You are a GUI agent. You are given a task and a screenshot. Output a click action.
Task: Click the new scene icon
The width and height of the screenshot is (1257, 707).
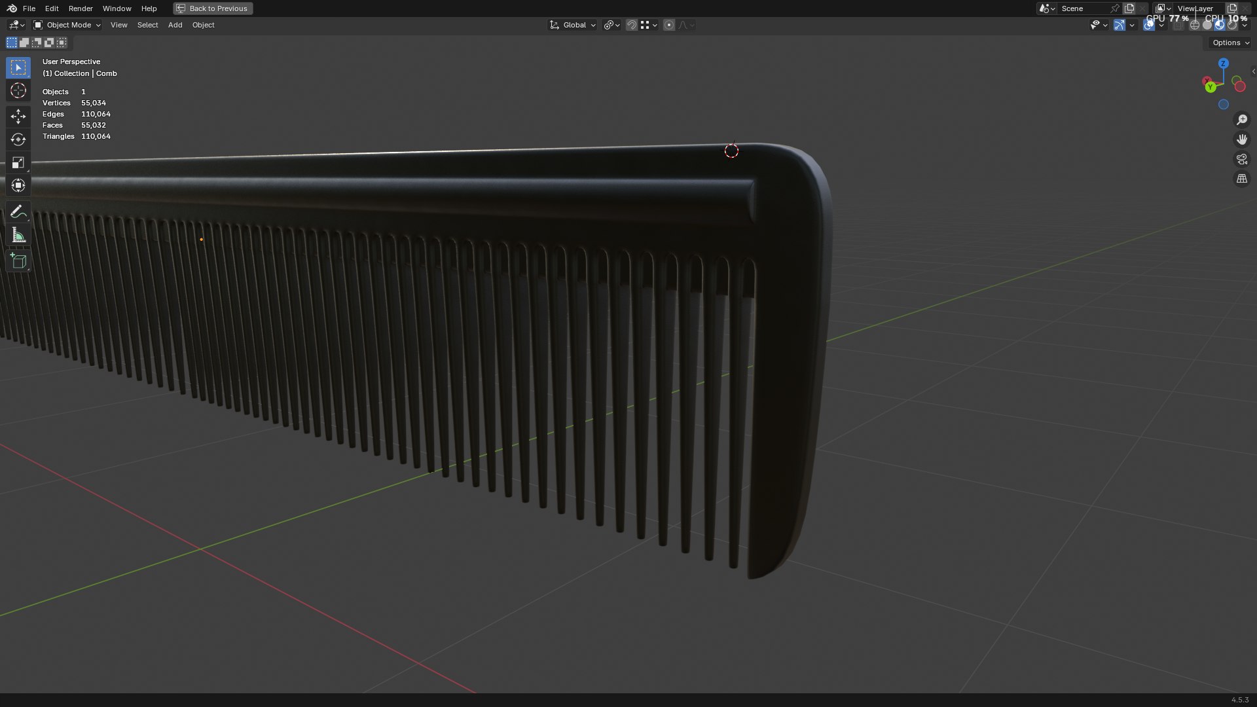(x=1129, y=9)
